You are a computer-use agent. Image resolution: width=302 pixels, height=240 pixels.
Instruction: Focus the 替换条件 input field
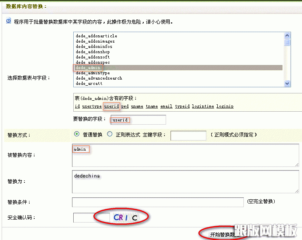click(x=158, y=202)
